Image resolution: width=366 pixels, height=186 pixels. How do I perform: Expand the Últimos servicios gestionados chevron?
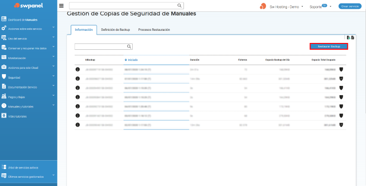click(54, 175)
